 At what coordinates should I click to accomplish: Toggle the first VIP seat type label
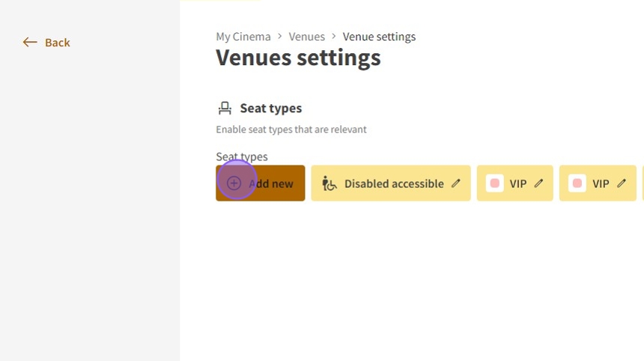tap(518, 183)
